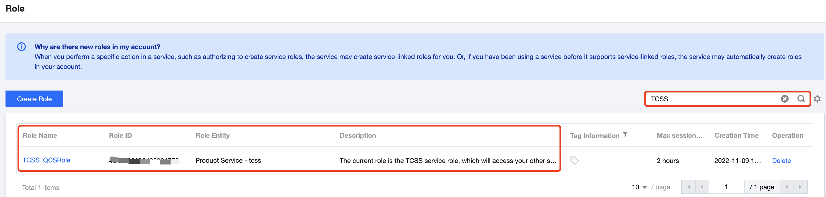Click the Role Name column header
Screen dimensions: 826x197
[40, 135]
